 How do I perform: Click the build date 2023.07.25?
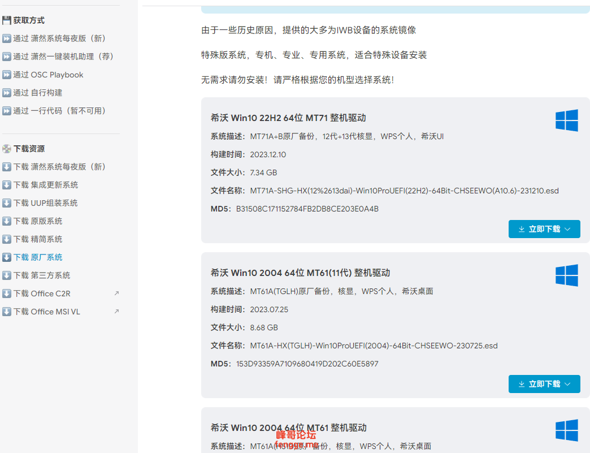click(269, 309)
